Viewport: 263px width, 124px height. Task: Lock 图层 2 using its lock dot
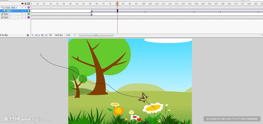pos(25,17)
